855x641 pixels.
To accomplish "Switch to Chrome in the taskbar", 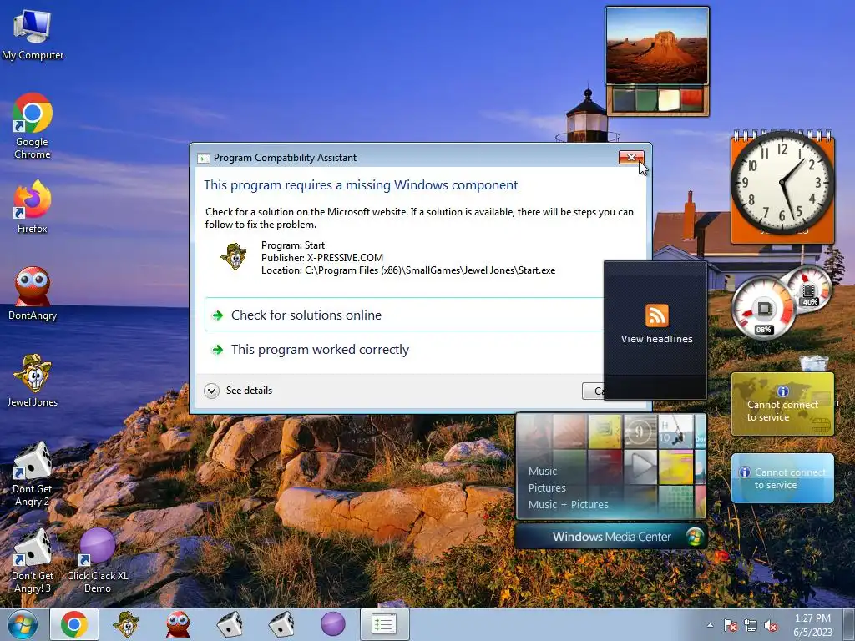I will click(x=74, y=624).
